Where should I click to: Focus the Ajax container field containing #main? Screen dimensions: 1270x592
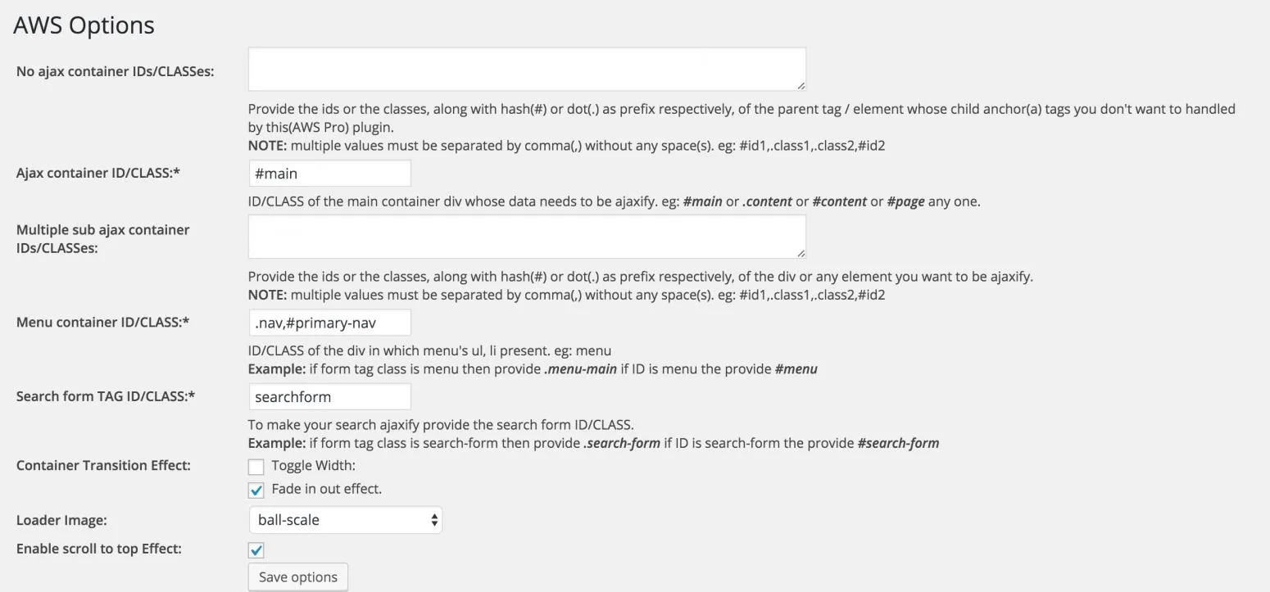click(x=329, y=174)
